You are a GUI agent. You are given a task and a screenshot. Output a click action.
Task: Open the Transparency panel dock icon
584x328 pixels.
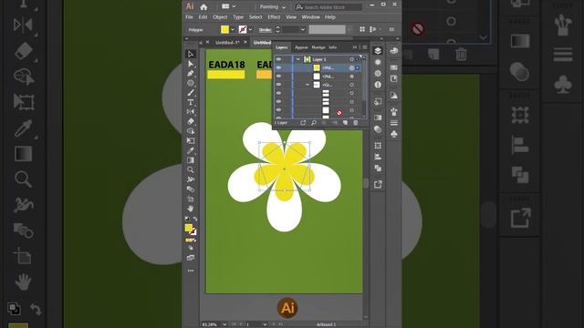pyautogui.click(x=378, y=129)
